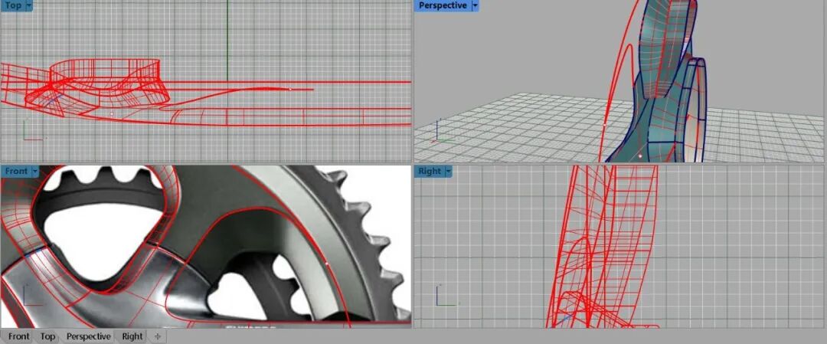
Task: Switch to the Front tab at bottom
Action: (x=19, y=336)
